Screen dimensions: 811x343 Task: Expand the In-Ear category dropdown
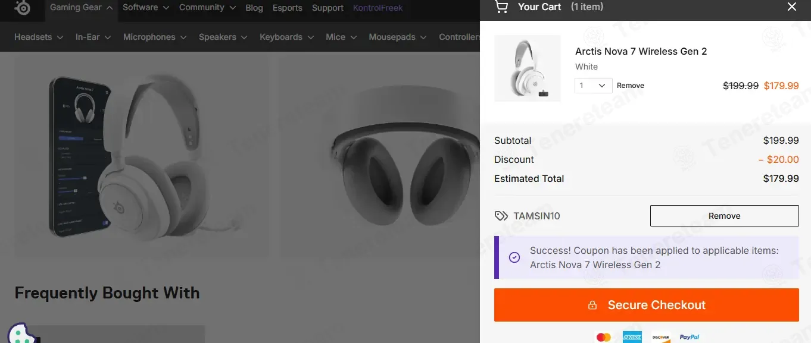[x=93, y=37]
